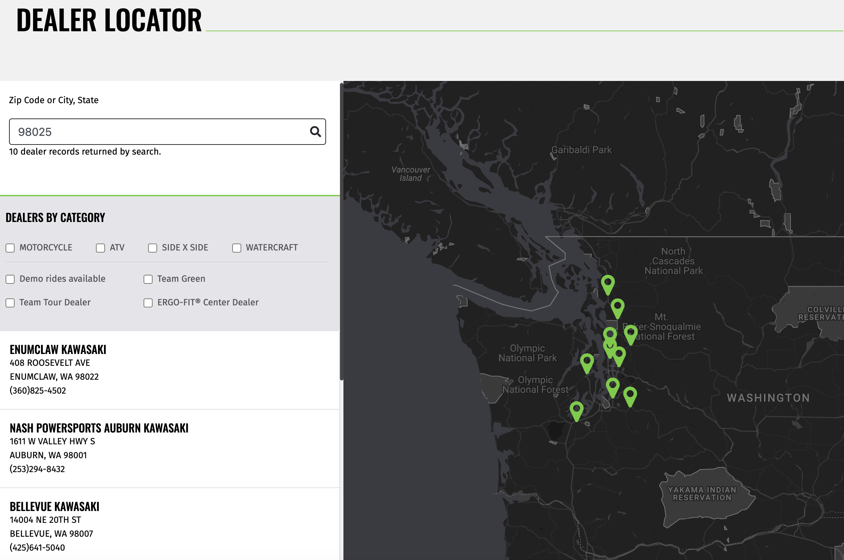Screen dimensions: 844x560
Task: Check the Team Green checkbox
Action: click(x=148, y=279)
